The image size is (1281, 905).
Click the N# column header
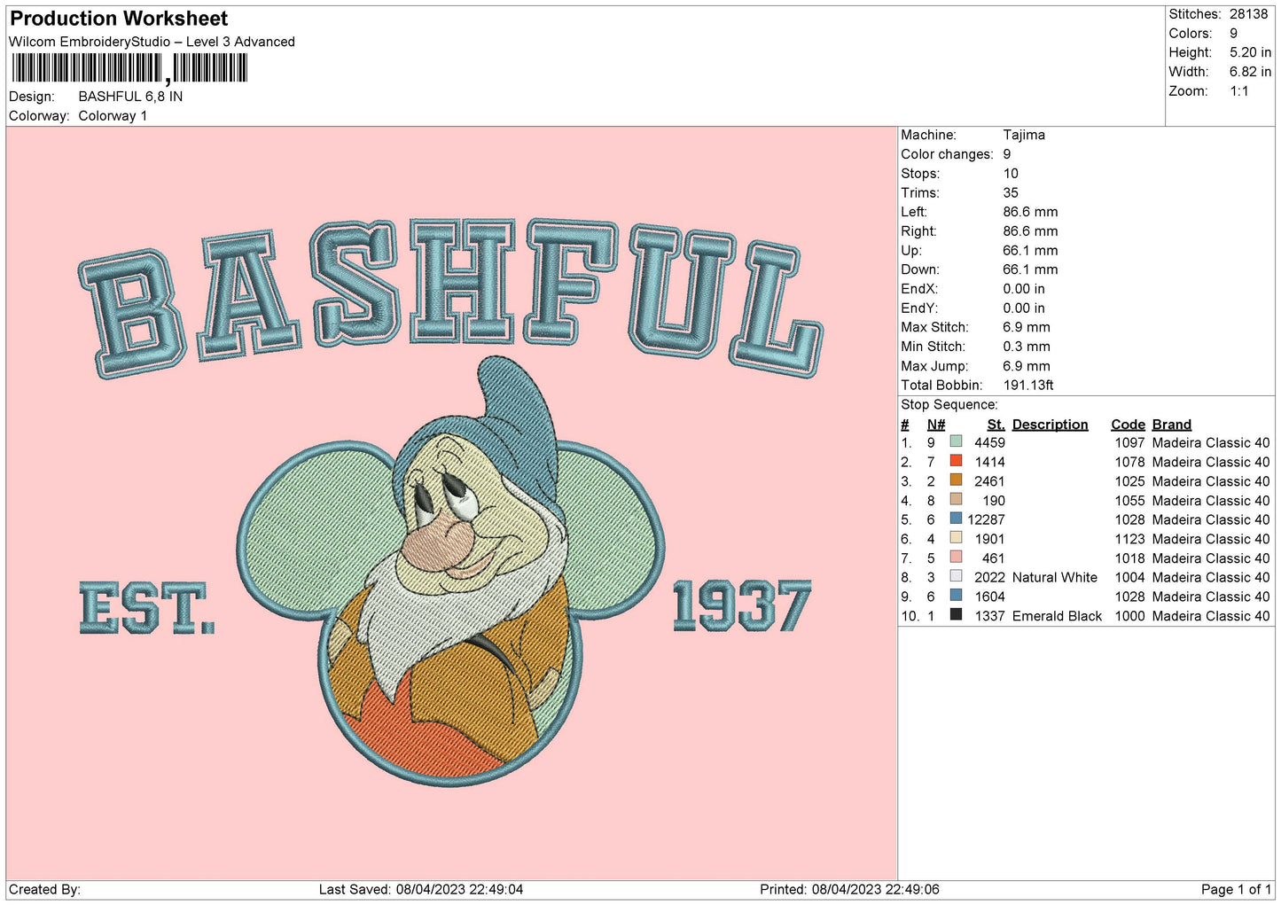click(x=935, y=425)
